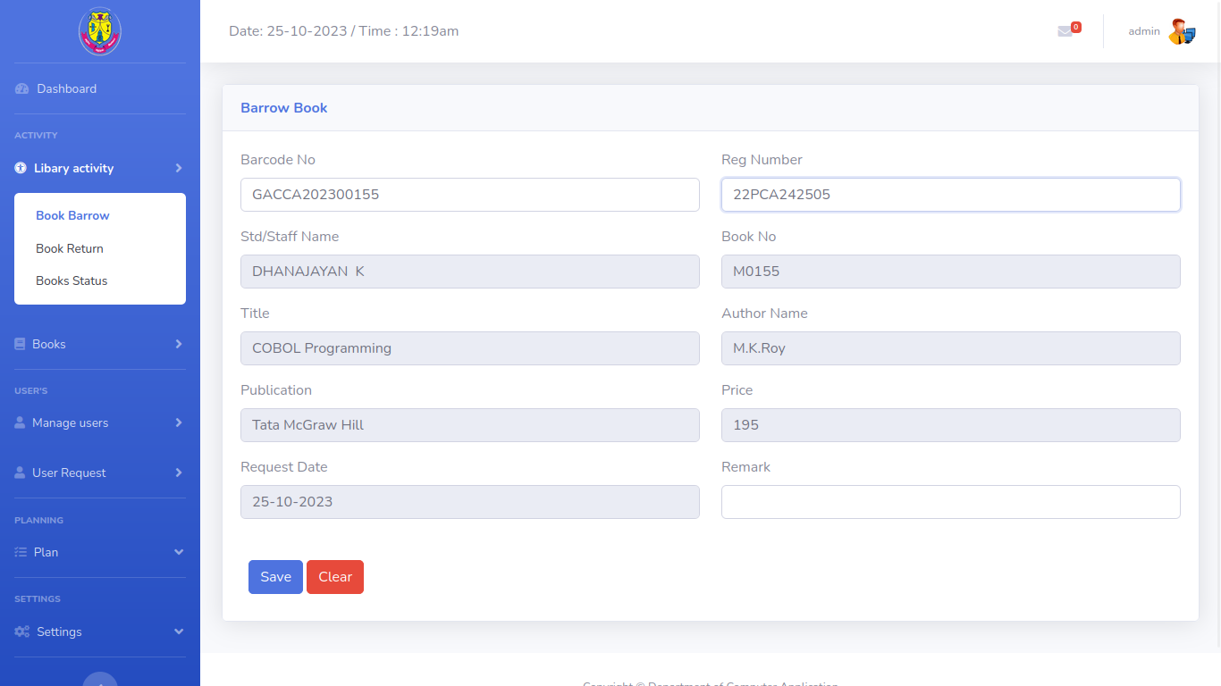
Task: Expand the Settings dropdown arrow
Action: 179,632
